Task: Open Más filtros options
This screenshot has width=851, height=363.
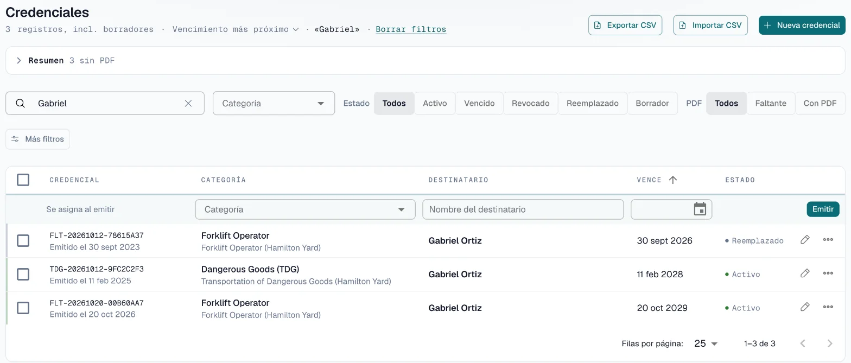Action: 37,139
